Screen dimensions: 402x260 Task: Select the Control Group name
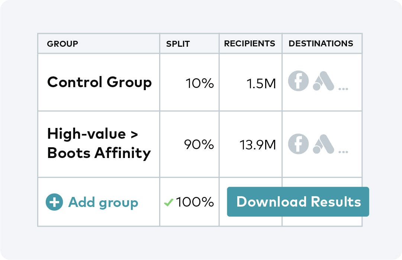tap(99, 82)
